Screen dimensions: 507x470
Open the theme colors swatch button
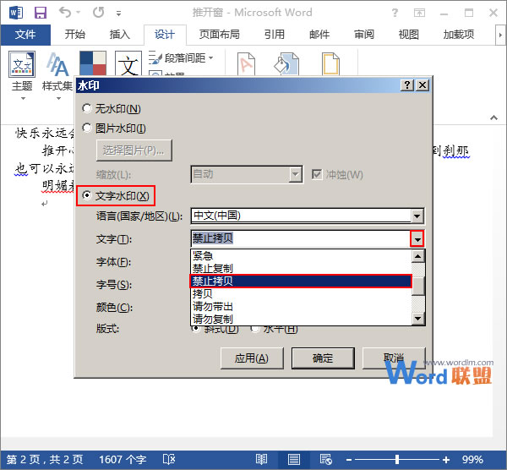[93, 63]
